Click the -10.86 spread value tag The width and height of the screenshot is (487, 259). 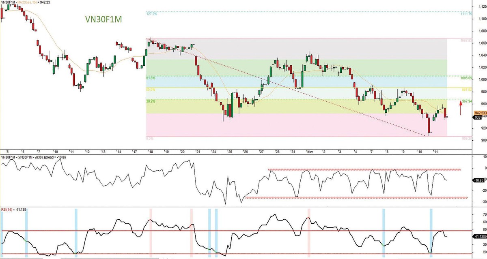point(479,180)
